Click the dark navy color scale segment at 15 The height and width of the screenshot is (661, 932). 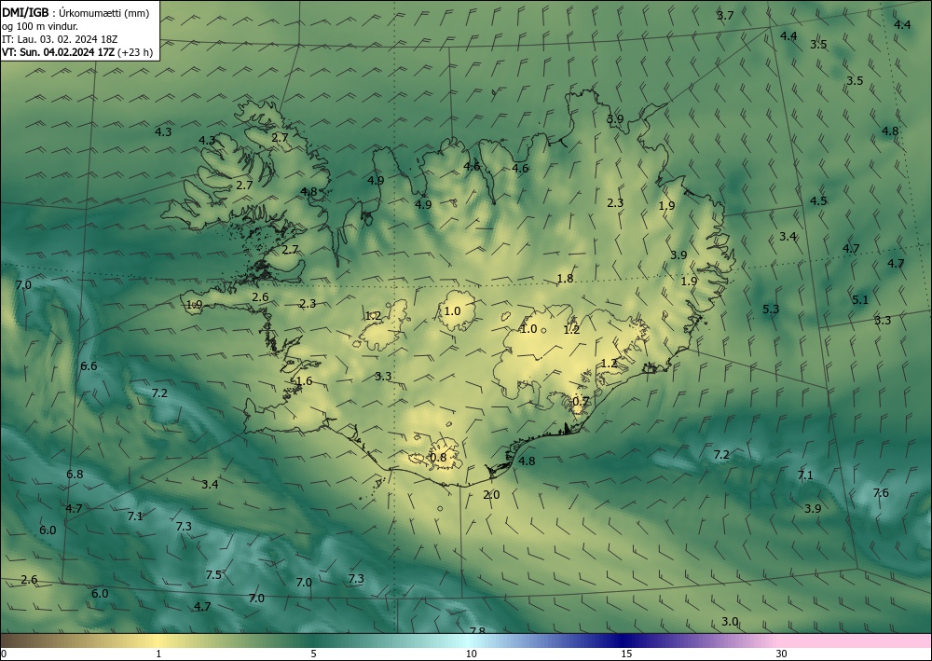pos(622,640)
